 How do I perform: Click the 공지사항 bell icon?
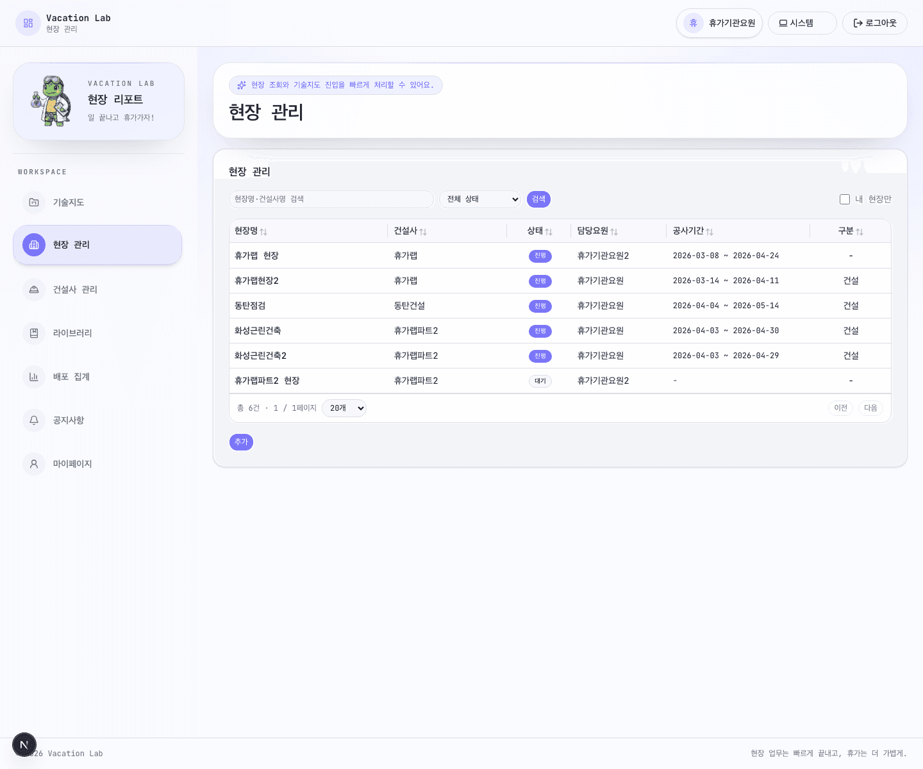34,420
